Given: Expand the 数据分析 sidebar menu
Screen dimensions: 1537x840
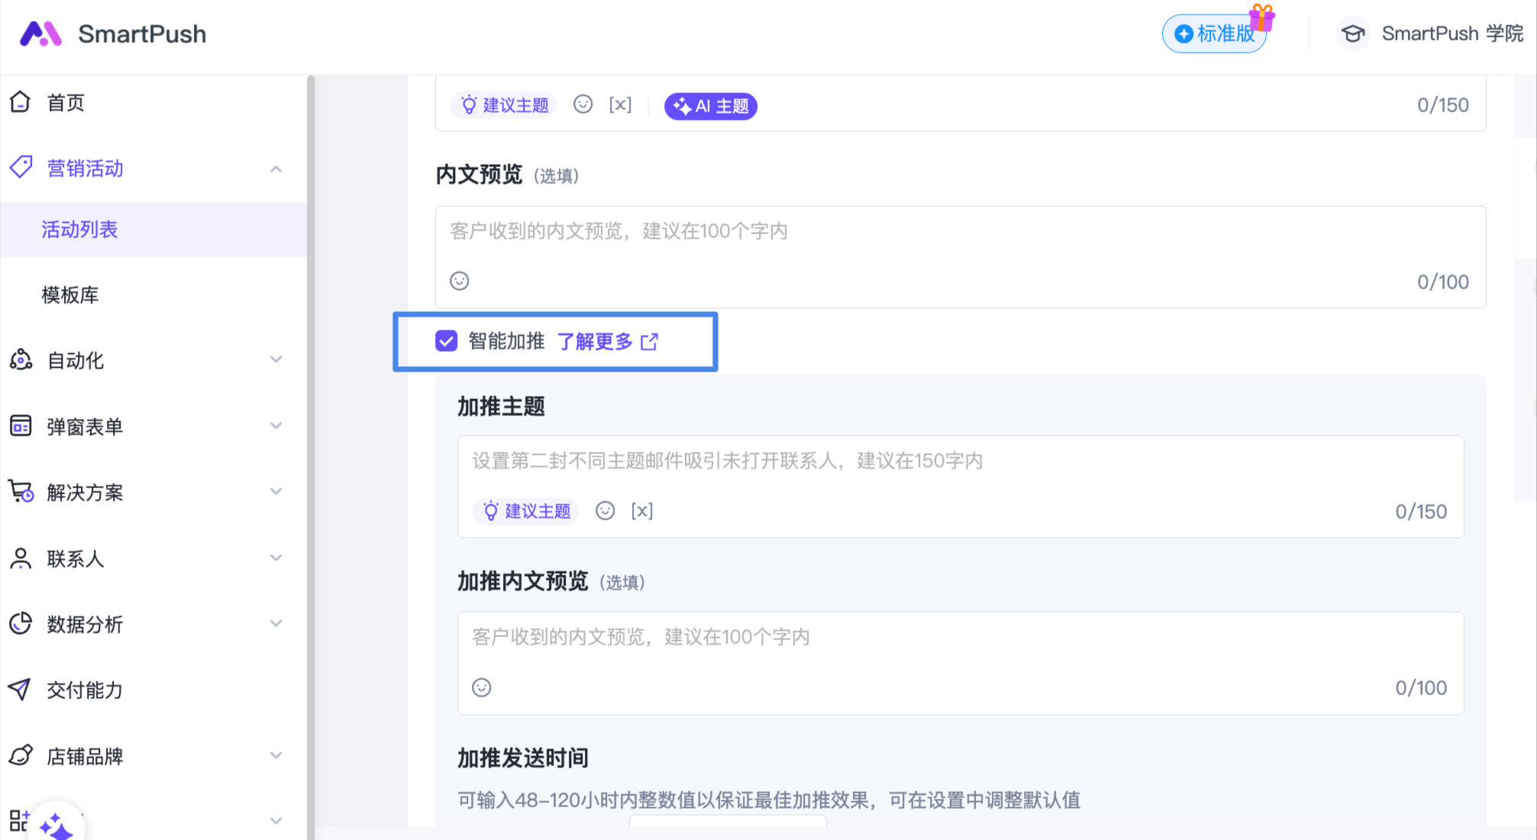Looking at the screenshot, I should [276, 623].
